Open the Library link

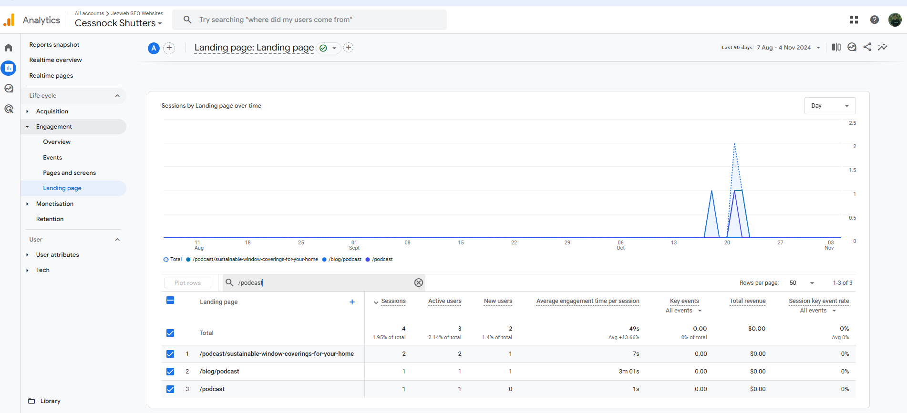pyautogui.click(x=50, y=401)
